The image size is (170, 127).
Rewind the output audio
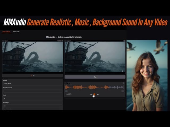click(91, 94)
